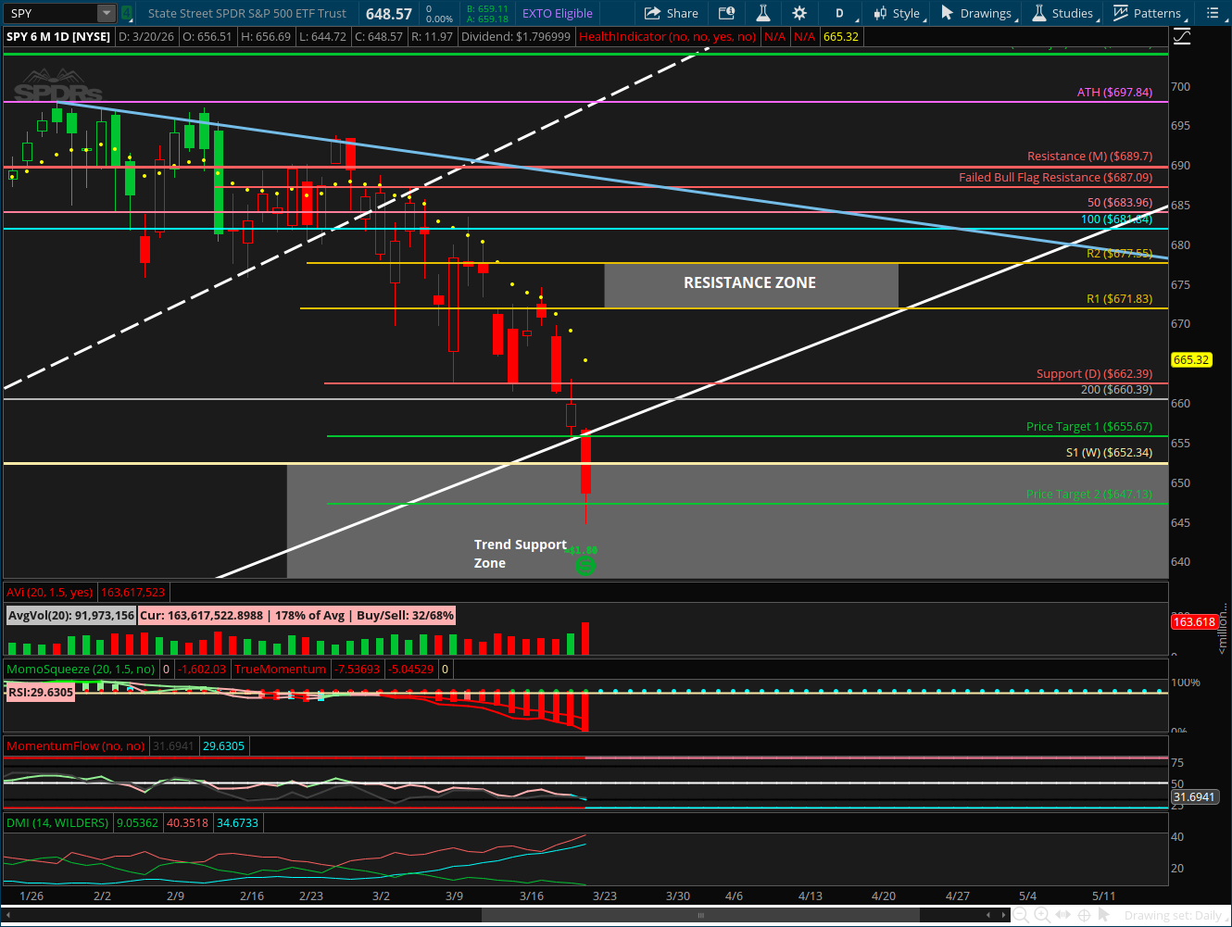Click the zoom out magnifier icon
1232x927 pixels.
pyautogui.click(x=1020, y=915)
